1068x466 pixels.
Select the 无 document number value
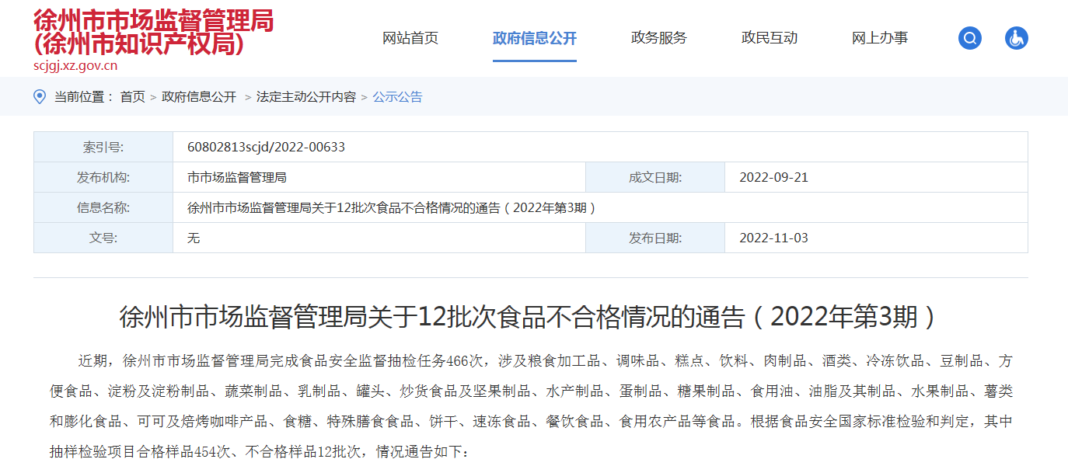(x=194, y=238)
